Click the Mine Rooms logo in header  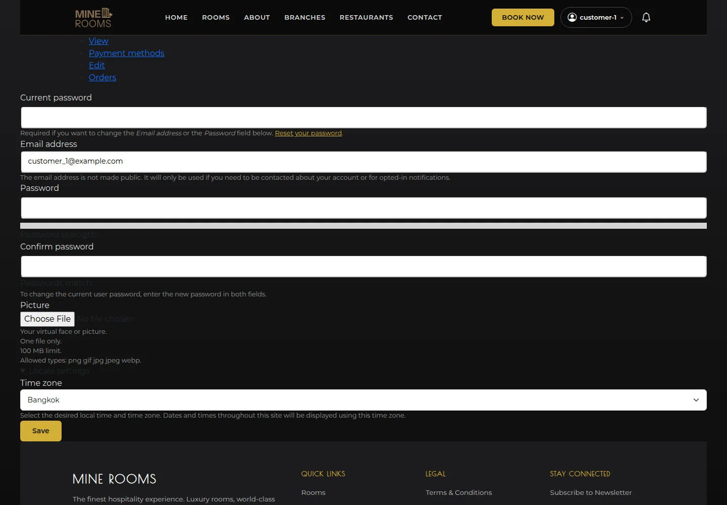coord(93,18)
